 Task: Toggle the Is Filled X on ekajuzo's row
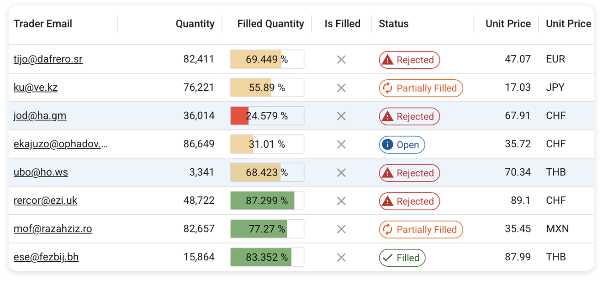pyautogui.click(x=341, y=144)
